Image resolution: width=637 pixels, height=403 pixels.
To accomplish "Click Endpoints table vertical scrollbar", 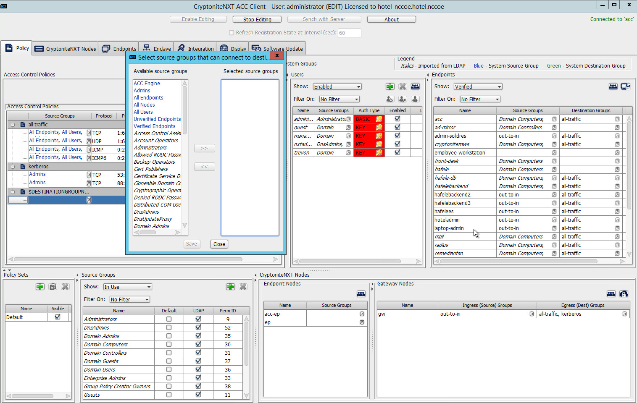I will coord(629,186).
